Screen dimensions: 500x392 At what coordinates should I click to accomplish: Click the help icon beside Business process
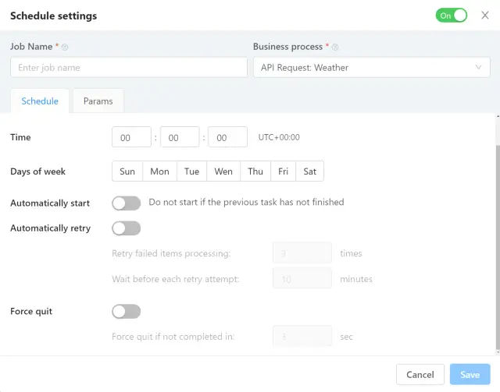[335, 48]
